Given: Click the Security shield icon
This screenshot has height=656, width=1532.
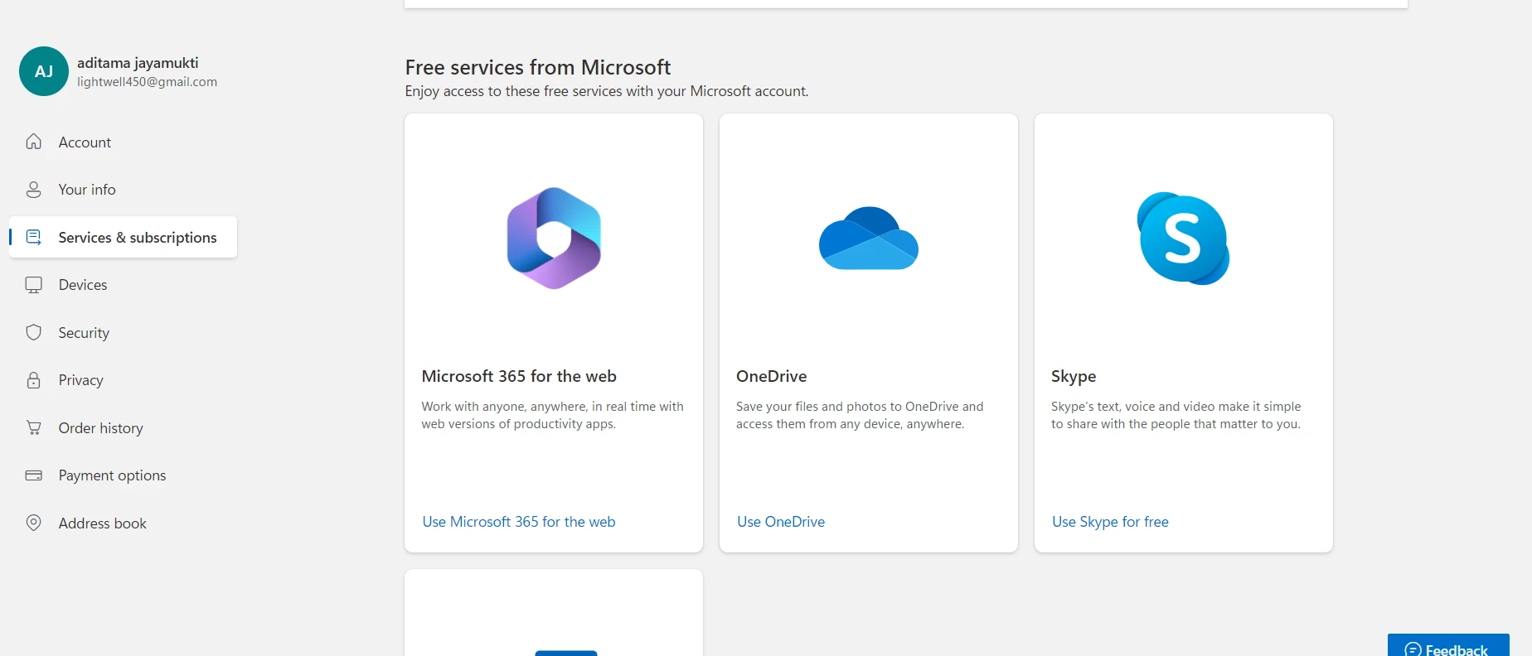Looking at the screenshot, I should tap(34, 333).
